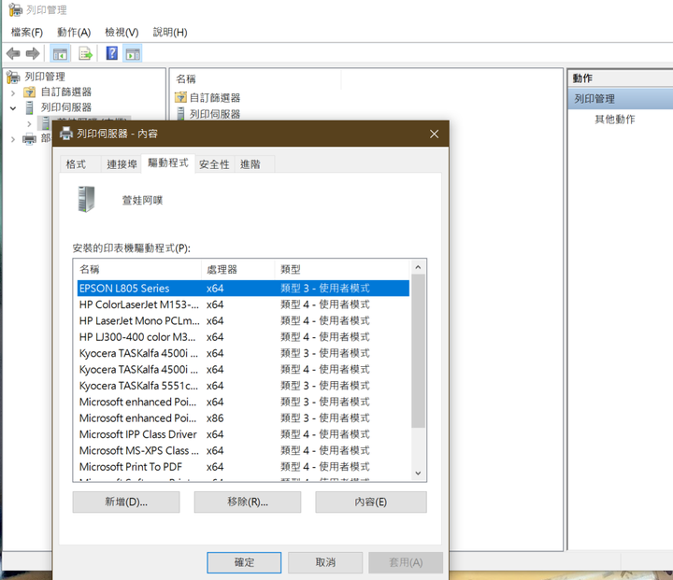Open the 檔案(F) menu
Image resolution: width=673 pixels, height=580 pixels.
pyautogui.click(x=27, y=32)
